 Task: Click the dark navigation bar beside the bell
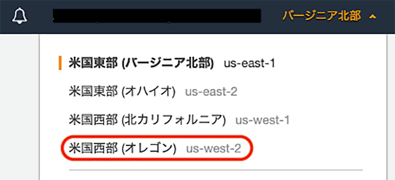click(x=40, y=17)
